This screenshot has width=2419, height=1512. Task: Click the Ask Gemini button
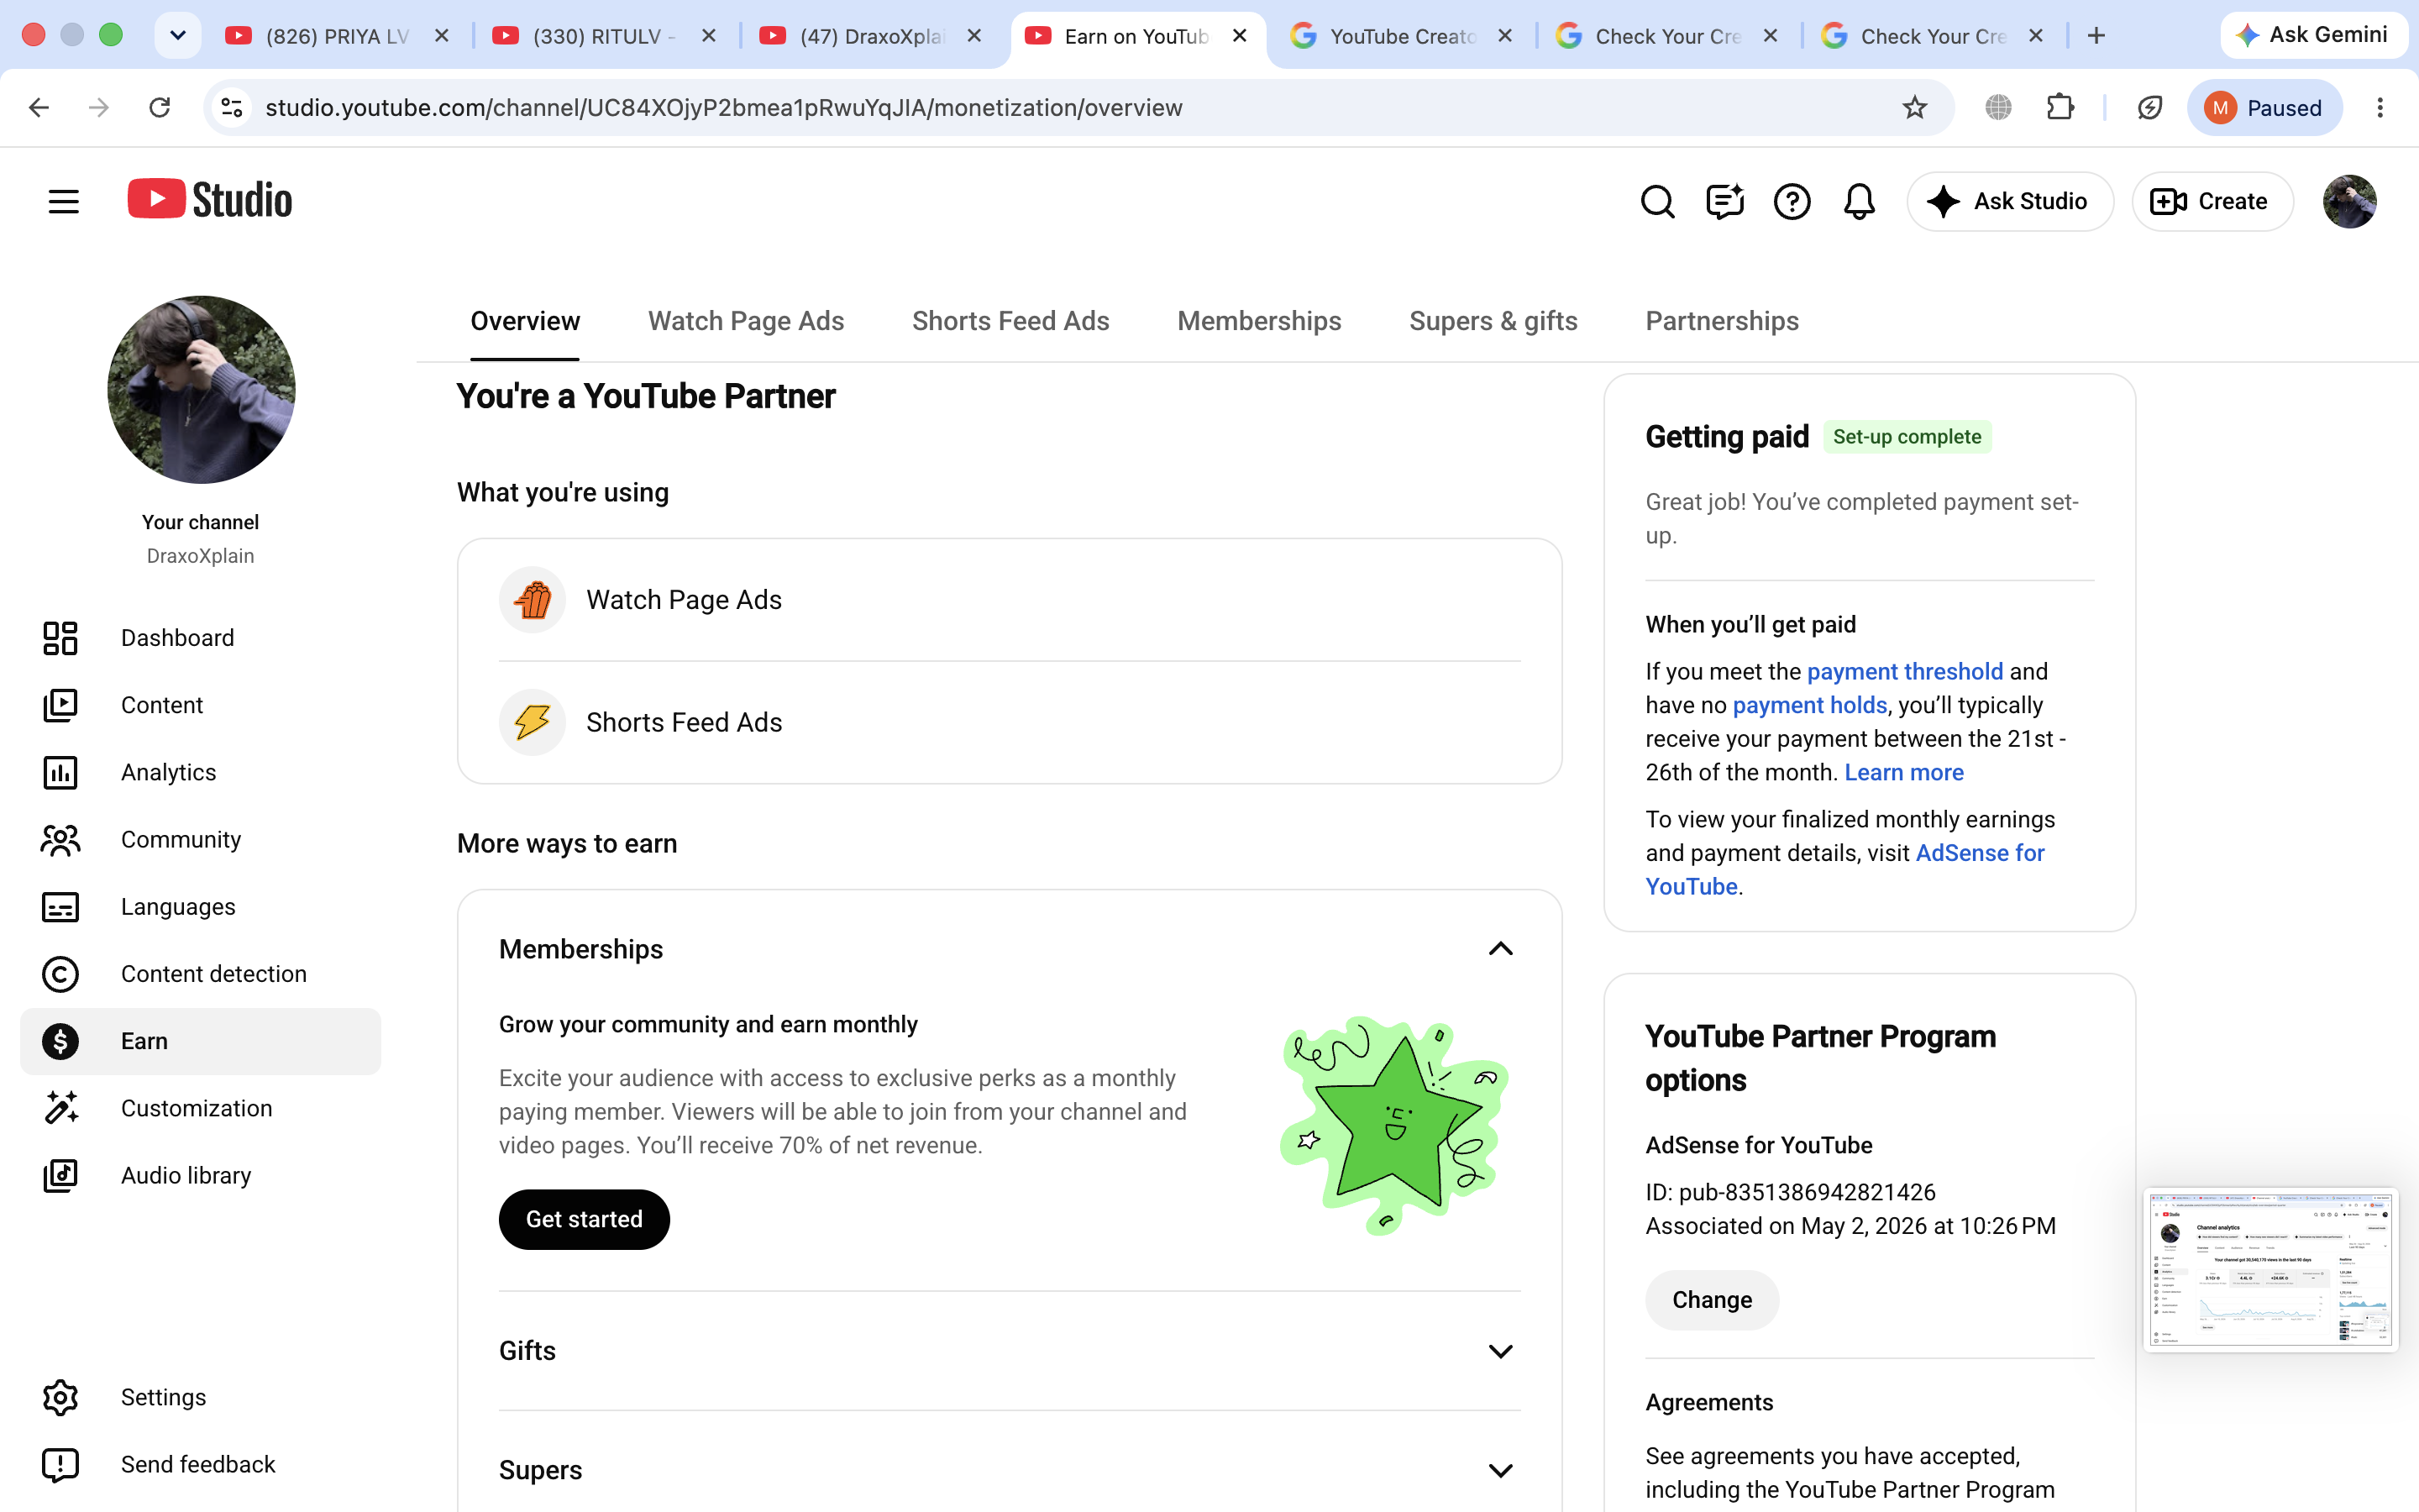(2314, 35)
